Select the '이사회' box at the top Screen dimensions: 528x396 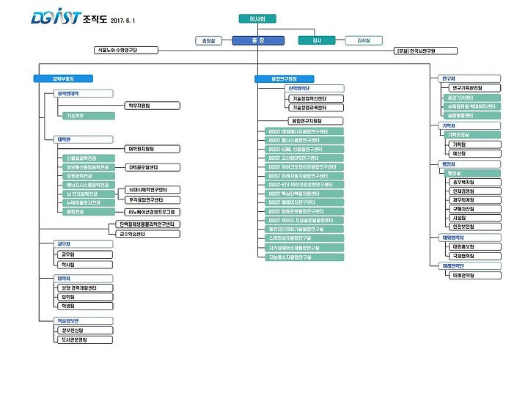257,19
